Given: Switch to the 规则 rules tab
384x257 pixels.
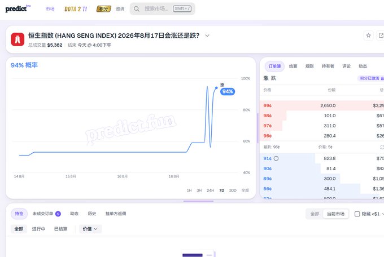Looking at the screenshot, I should pyautogui.click(x=309, y=67).
